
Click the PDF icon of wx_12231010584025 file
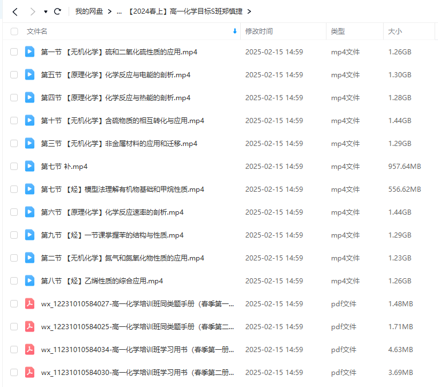(x=30, y=327)
